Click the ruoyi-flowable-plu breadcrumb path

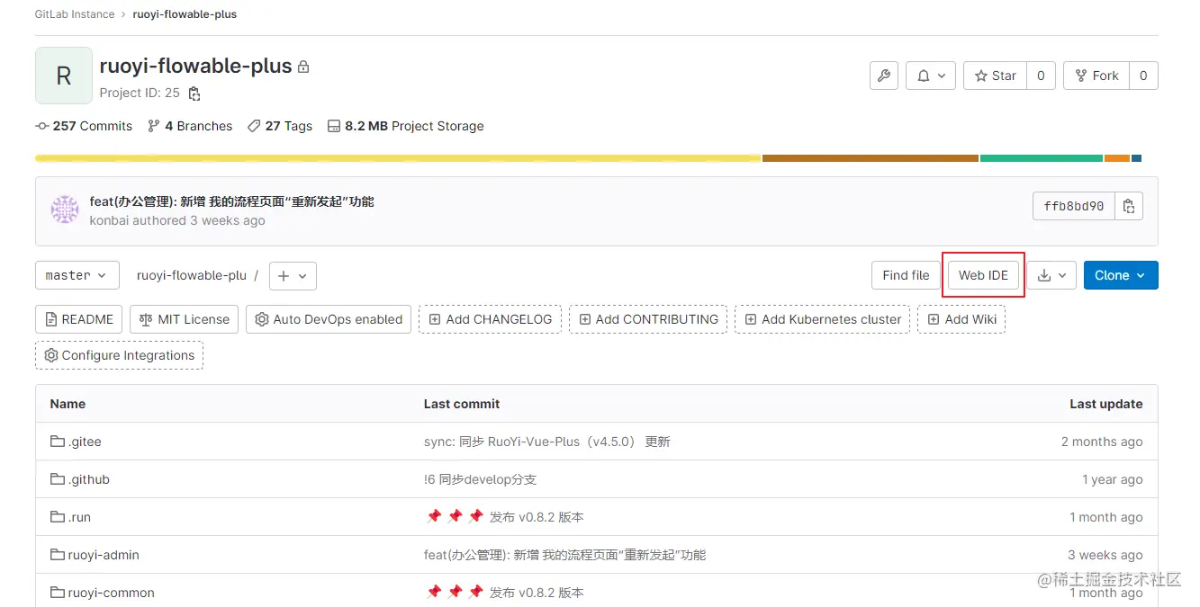point(192,275)
